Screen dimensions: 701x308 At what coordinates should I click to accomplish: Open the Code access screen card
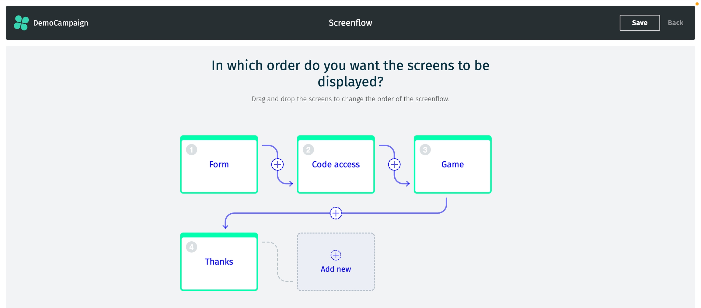(336, 165)
